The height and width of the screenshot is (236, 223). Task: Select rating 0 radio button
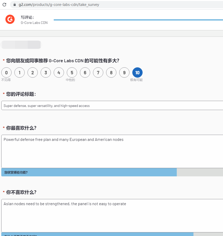click(6, 72)
